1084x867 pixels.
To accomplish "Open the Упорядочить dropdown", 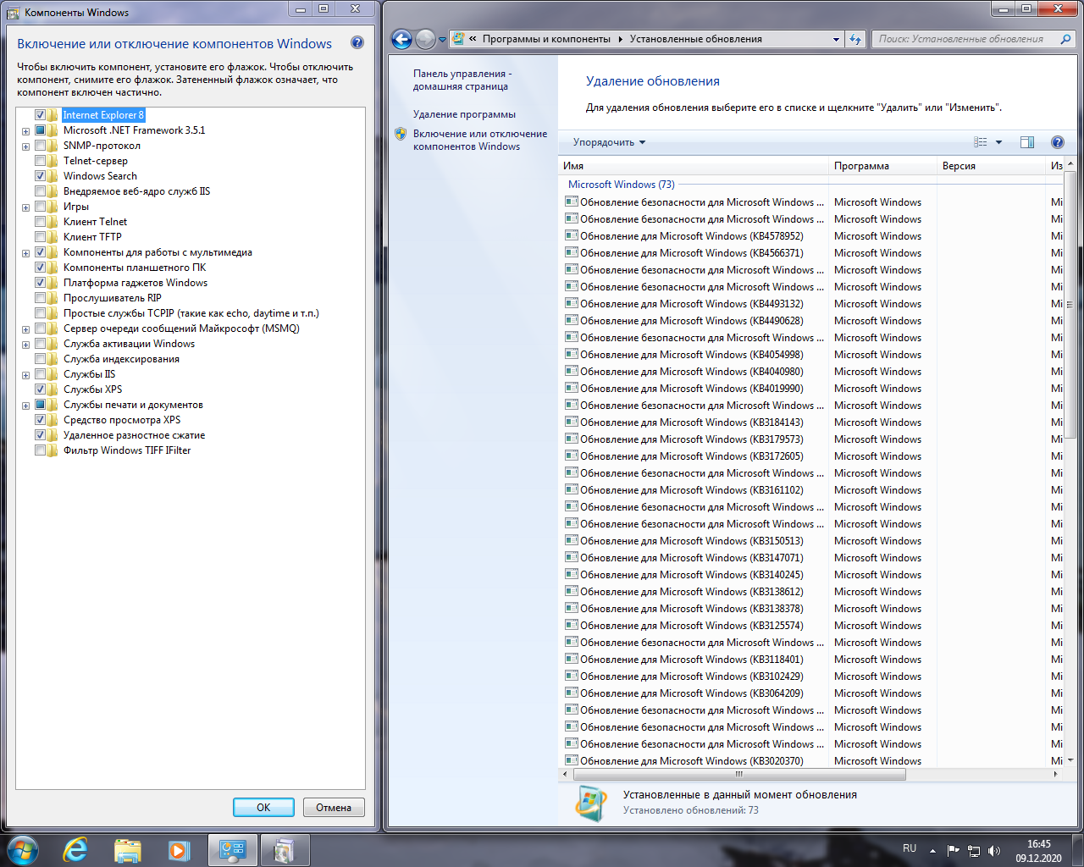I will coord(609,142).
